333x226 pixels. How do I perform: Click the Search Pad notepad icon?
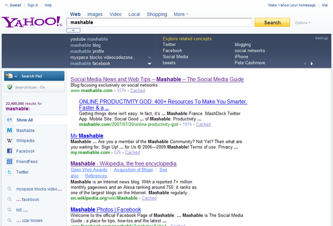coord(9,76)
